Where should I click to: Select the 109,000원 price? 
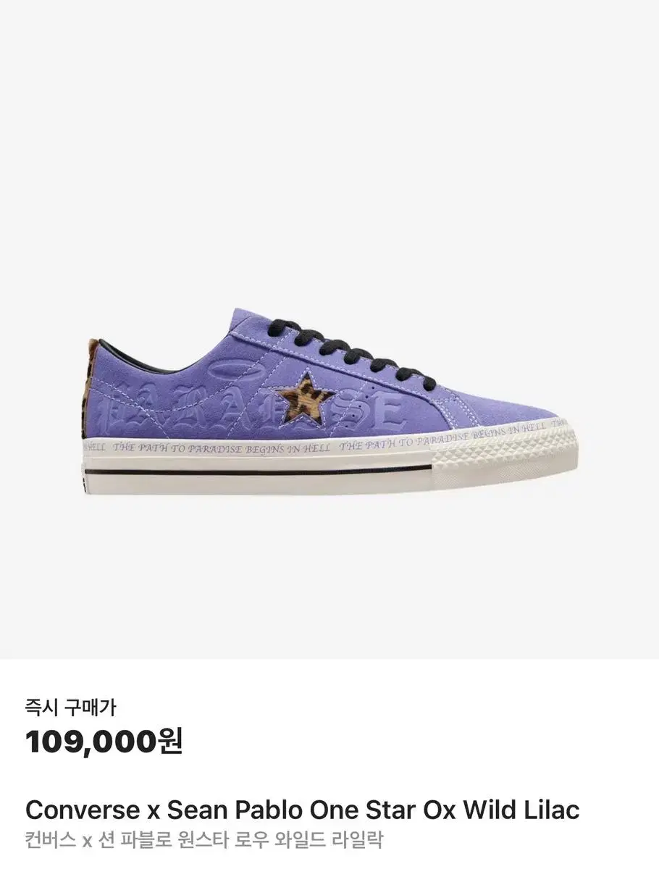pyautogui.click(x=104, y=741)
